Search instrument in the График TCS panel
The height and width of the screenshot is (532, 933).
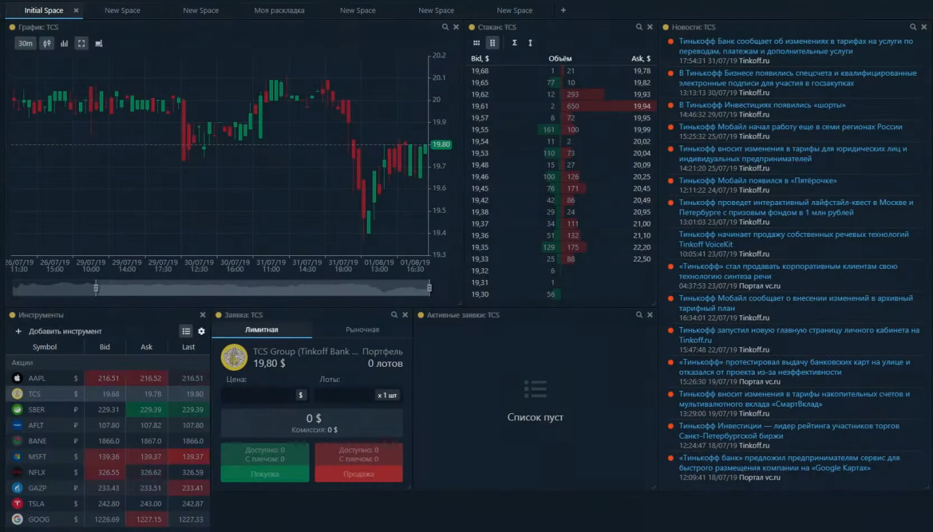tap(445, 27)
